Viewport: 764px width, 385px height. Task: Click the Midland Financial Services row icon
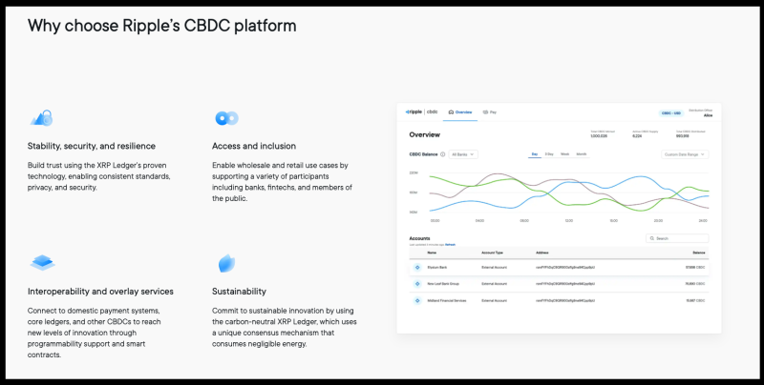click(417, 300)
